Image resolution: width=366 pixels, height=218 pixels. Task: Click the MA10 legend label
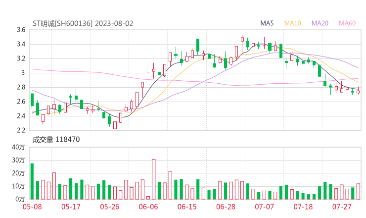tap(292, 23)
